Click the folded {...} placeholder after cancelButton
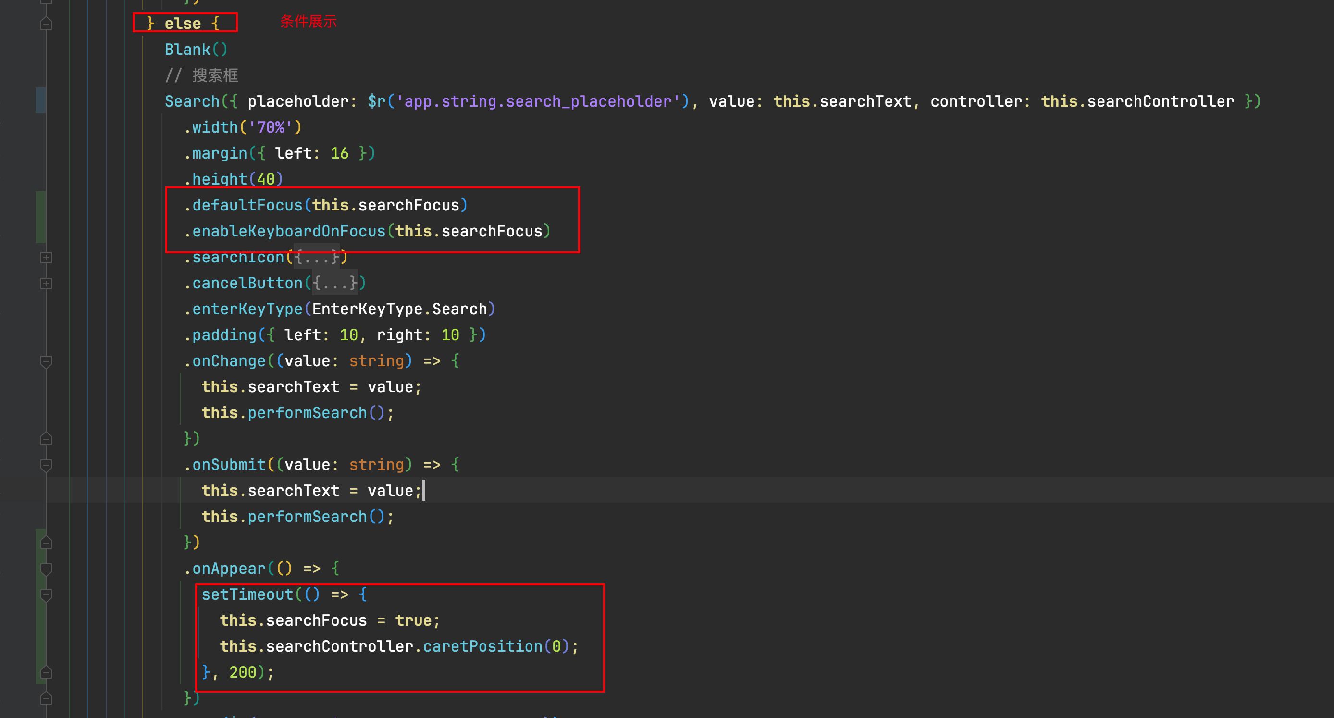1334x718 pixels. click(x=335, y=284)
